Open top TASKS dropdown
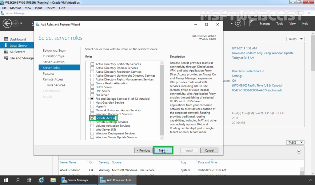This screenshot has height=185, width=315. (295, 39)
